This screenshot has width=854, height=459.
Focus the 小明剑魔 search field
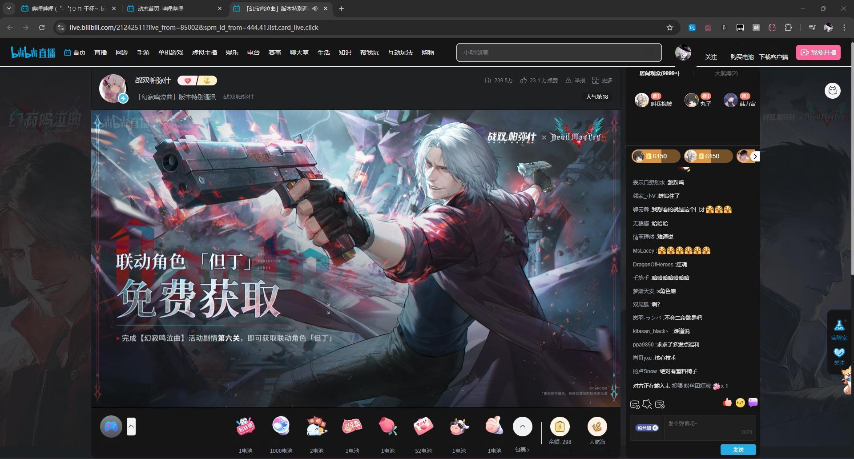pos(559,52)
